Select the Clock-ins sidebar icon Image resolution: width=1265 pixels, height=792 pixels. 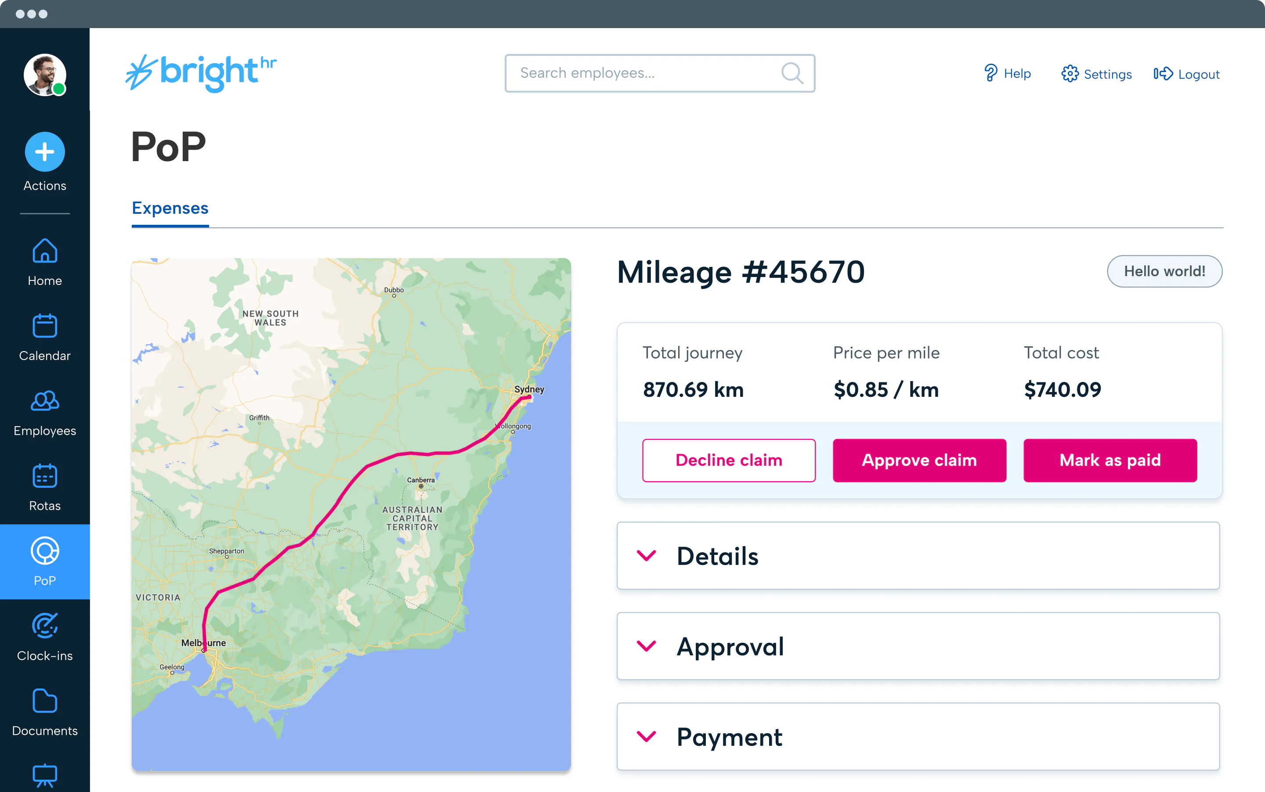(44, 626)
